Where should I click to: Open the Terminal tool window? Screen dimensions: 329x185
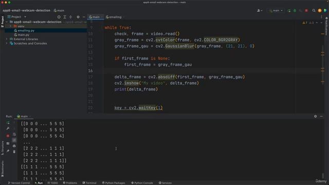89,183
